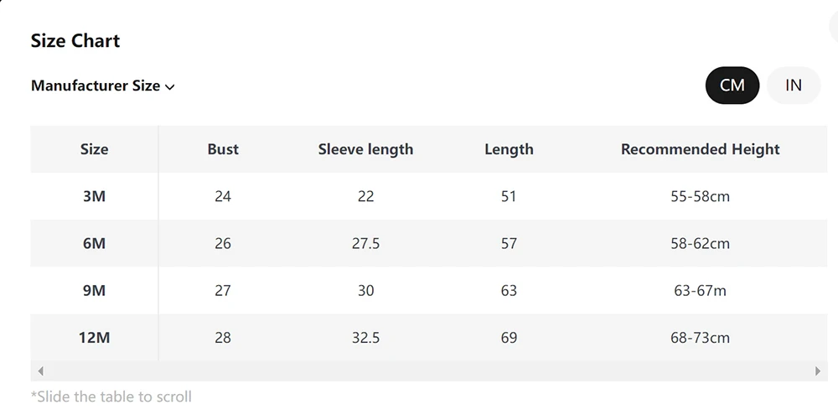Click the Length column header

tap(509, 149)
